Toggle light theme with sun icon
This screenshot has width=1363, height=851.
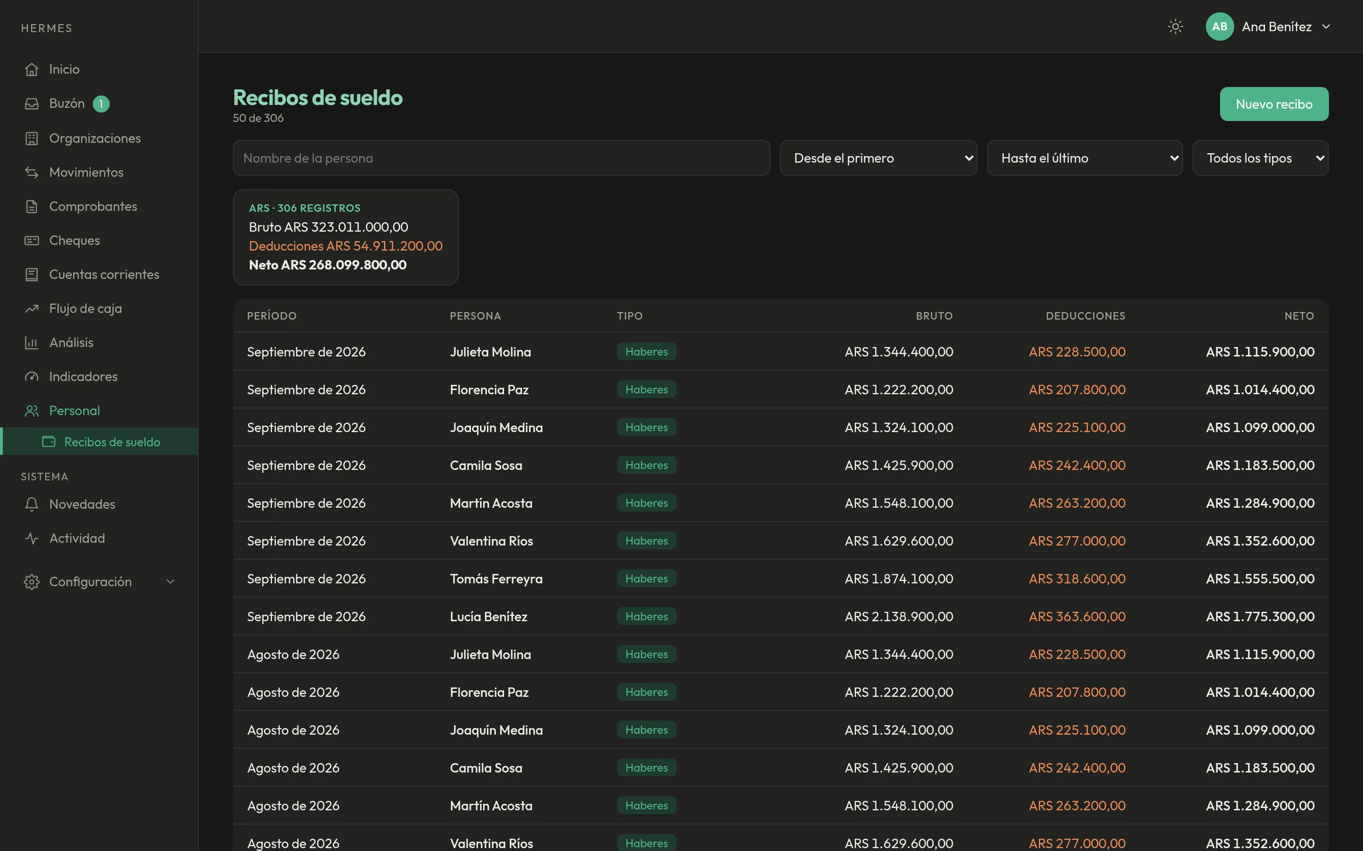click(1175, 26)
